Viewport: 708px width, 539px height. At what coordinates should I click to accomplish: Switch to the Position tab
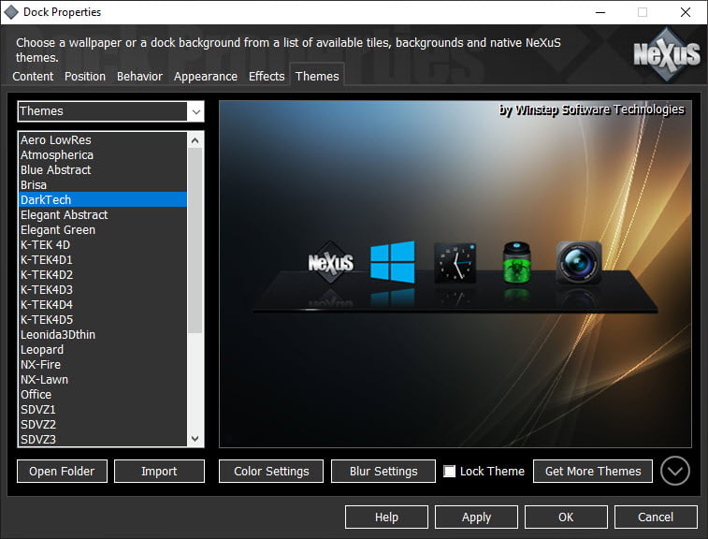tap(85, 77)
